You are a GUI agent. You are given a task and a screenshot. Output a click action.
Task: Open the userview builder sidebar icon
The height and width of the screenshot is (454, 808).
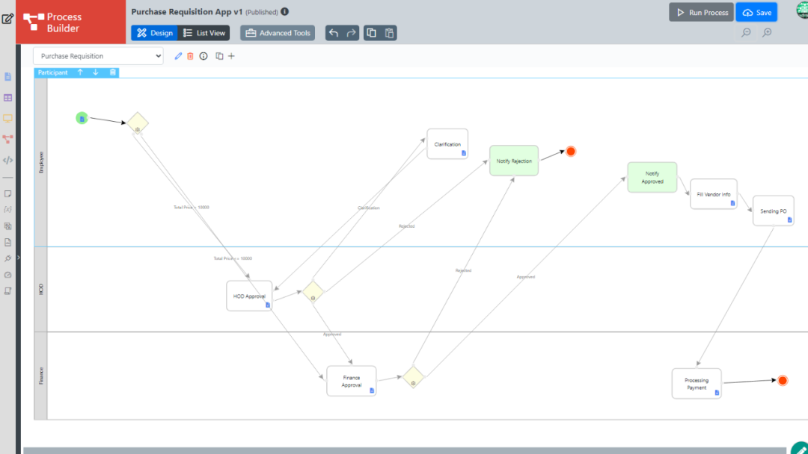[x=7, y=118]
